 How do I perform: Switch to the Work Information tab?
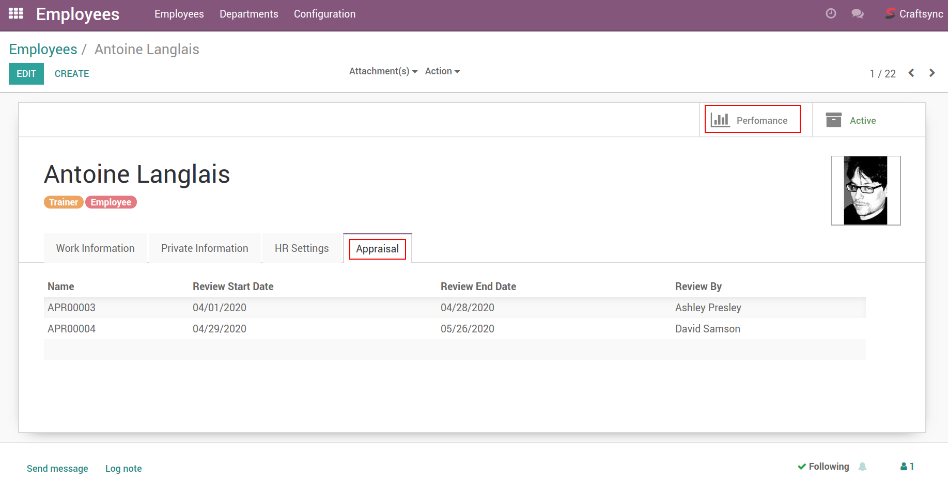click(96, 248)
